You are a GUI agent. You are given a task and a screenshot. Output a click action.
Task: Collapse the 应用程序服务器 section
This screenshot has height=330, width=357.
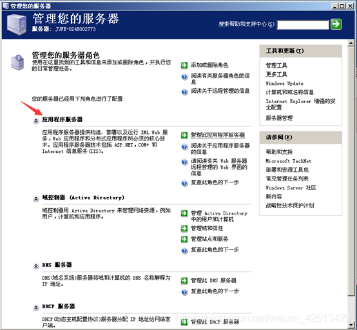35,121
